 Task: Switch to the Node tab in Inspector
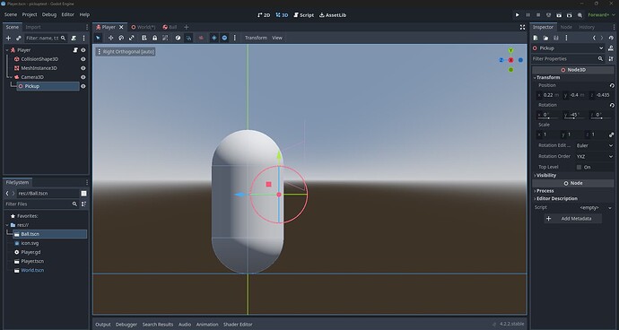[x=566, y=27]
